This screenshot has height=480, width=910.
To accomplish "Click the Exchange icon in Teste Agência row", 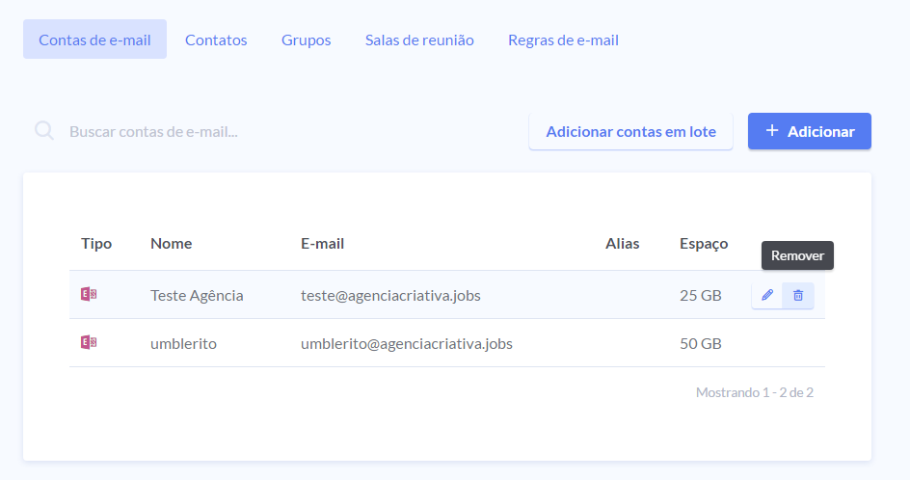I will tap(89, 295).
